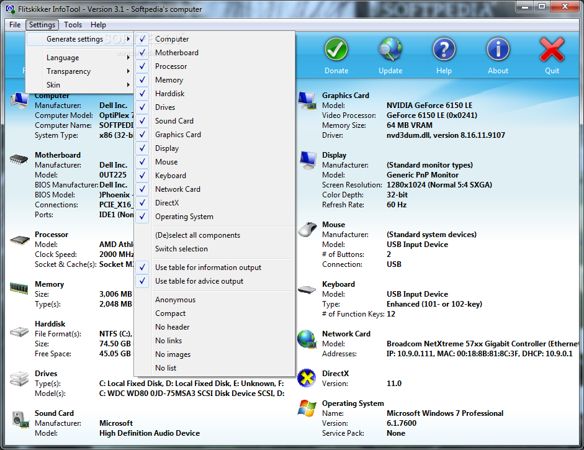The height and width of the screenshot is (450, 584).
Task: Click the red X Quit icon
Action: (552, 50)
